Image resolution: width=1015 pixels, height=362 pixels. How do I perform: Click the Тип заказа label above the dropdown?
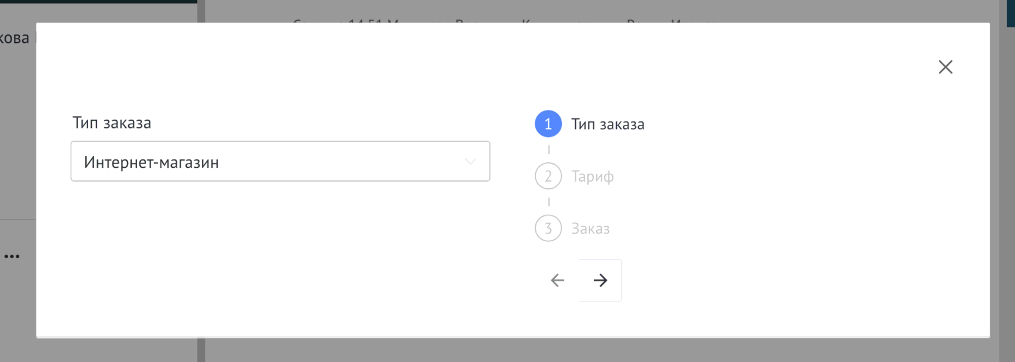(112, 123)
